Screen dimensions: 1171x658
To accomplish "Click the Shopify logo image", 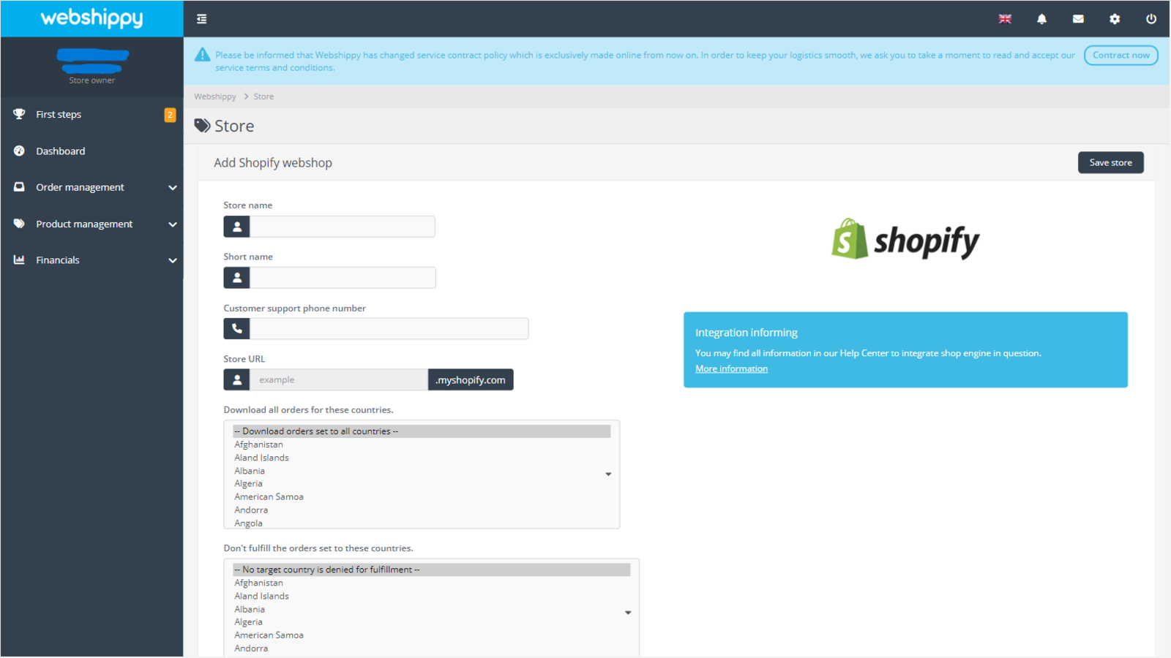I will point(905,239).
